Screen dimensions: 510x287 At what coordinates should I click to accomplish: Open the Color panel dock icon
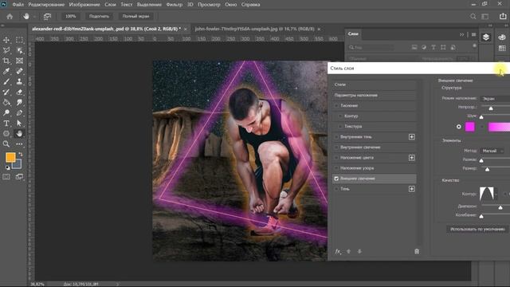tap(502, 37)
